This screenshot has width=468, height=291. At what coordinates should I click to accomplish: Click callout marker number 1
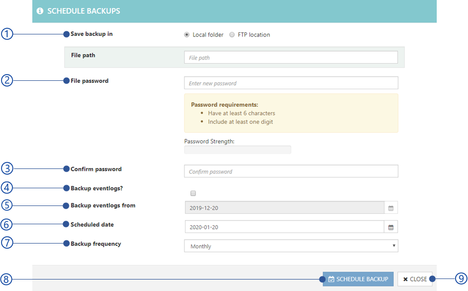coord(7,34)
